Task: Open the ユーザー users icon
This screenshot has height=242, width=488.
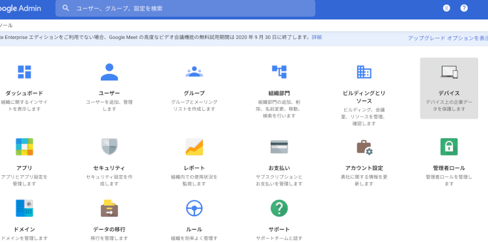Action: click(x=109, y=72)
